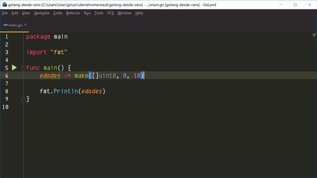Click the "fmt" string on line 3
The image size is (317, 178).
(x=58, y=52)
